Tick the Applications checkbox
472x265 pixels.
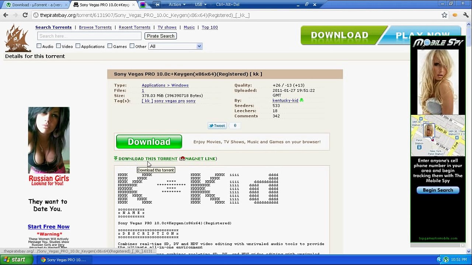coord(78,46)
